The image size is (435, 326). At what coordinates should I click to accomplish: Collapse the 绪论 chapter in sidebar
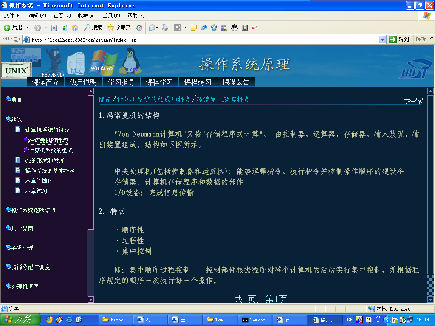click(x=14, y=119)
